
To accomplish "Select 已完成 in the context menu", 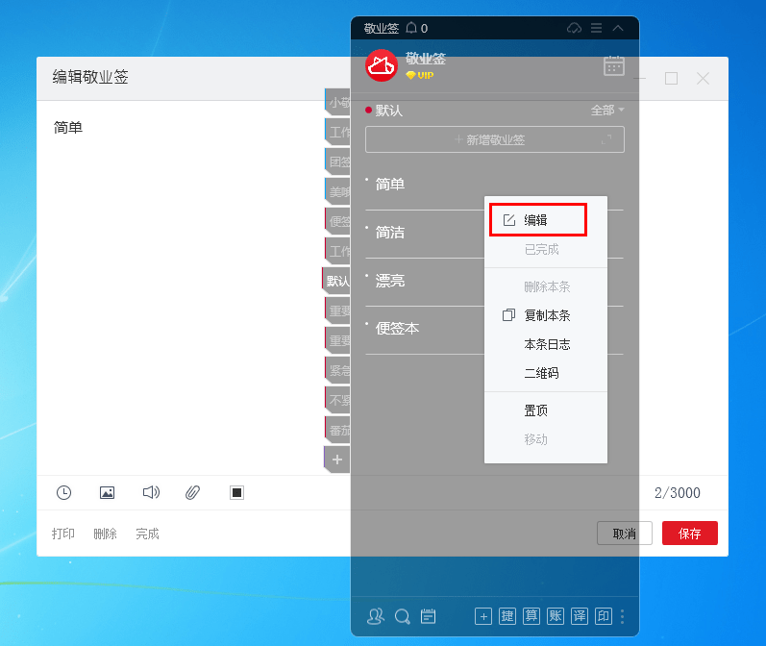I will [x=541, y=249].
